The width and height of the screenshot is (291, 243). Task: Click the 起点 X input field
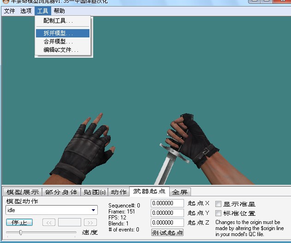pos(167,203)
